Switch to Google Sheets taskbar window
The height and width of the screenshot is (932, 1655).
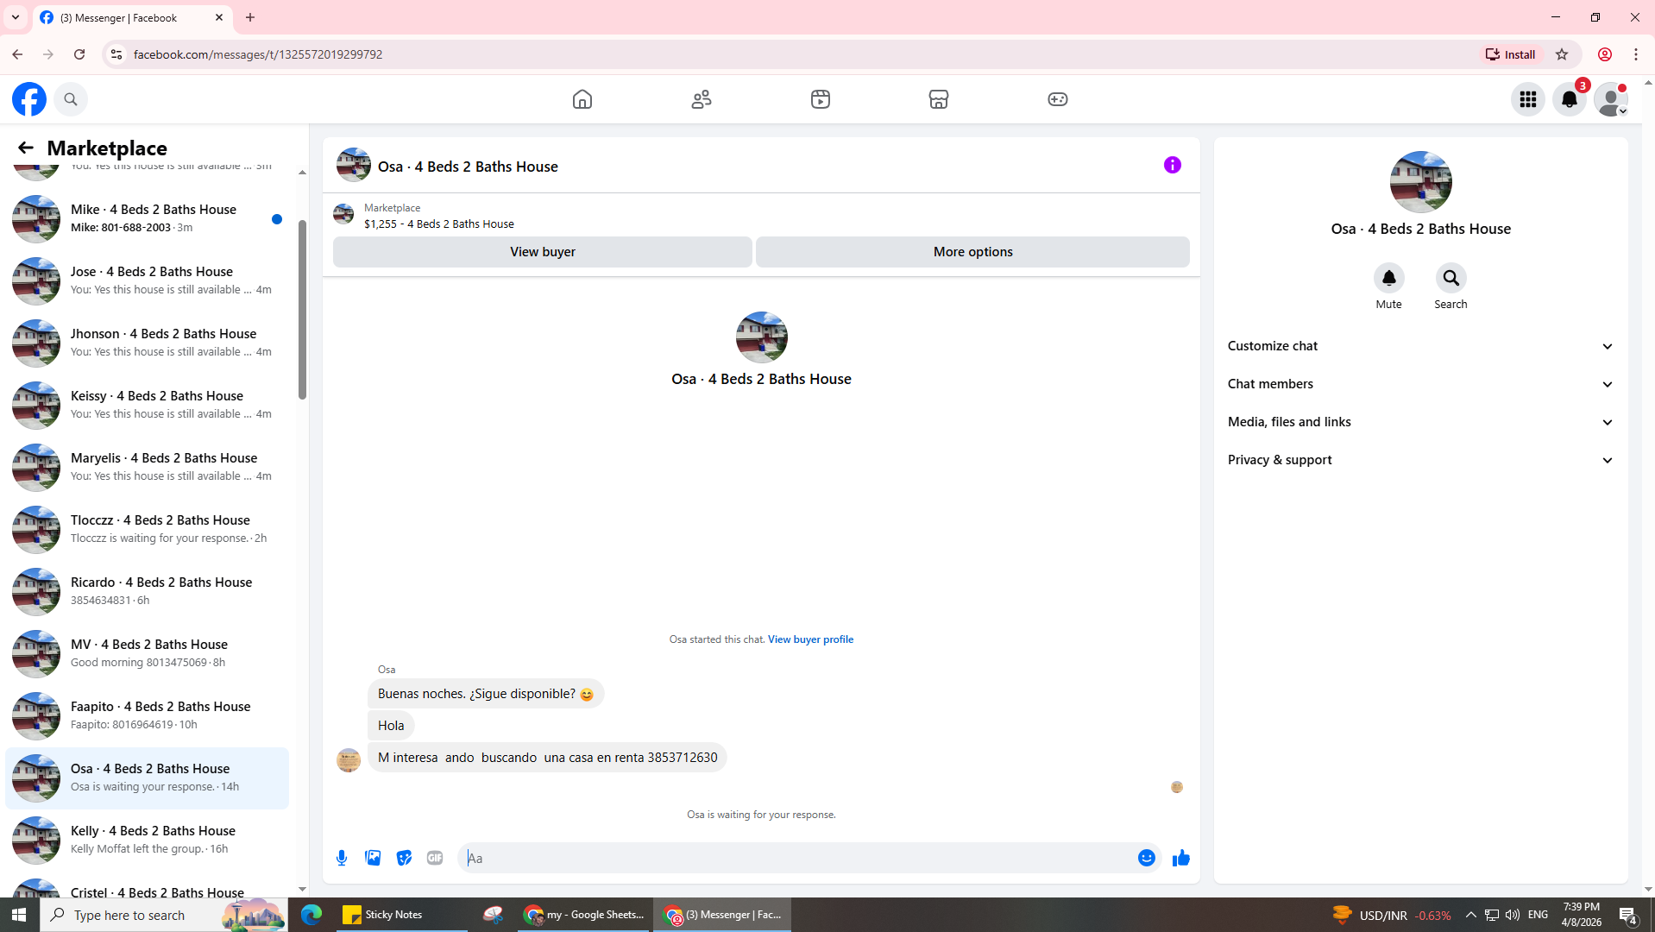(584, 915)
